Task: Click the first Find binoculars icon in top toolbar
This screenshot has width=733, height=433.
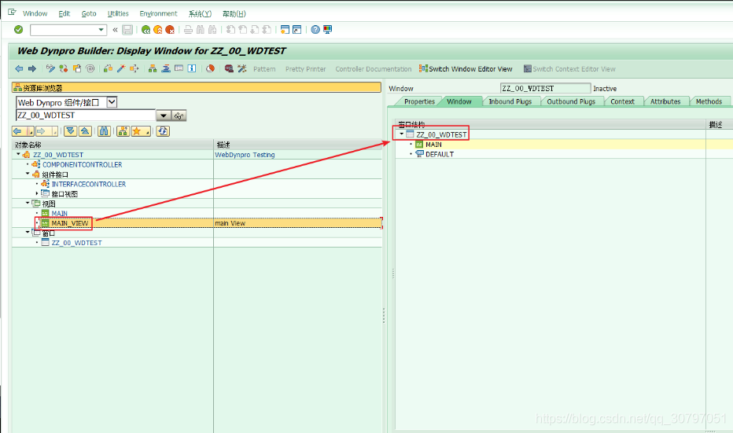Action: [x=200, y=30]
